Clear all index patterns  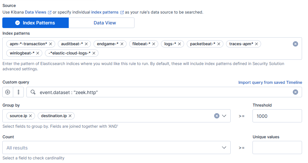(295, 44)
